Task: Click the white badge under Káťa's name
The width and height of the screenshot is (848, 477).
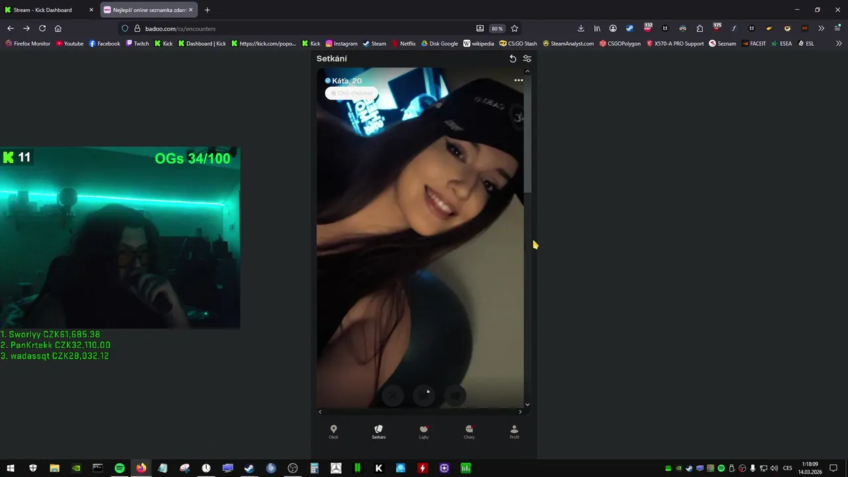Action: click(x=351, y=93)
